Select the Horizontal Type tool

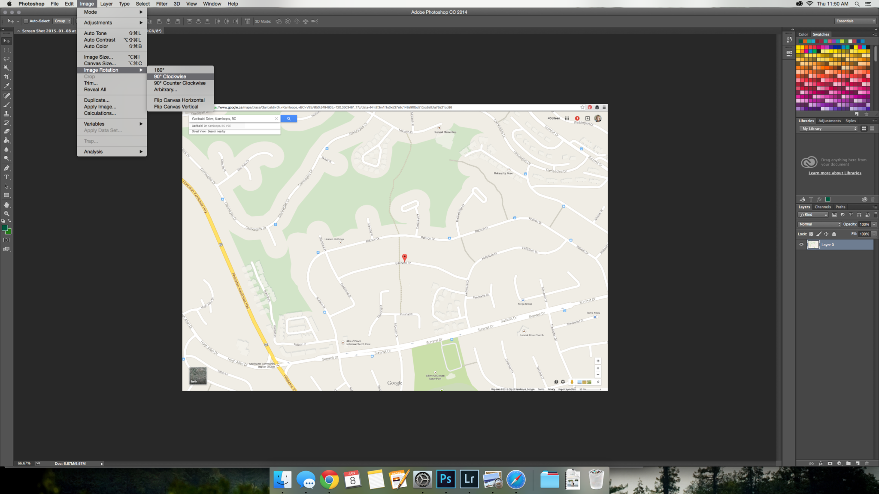pos(6,177)
